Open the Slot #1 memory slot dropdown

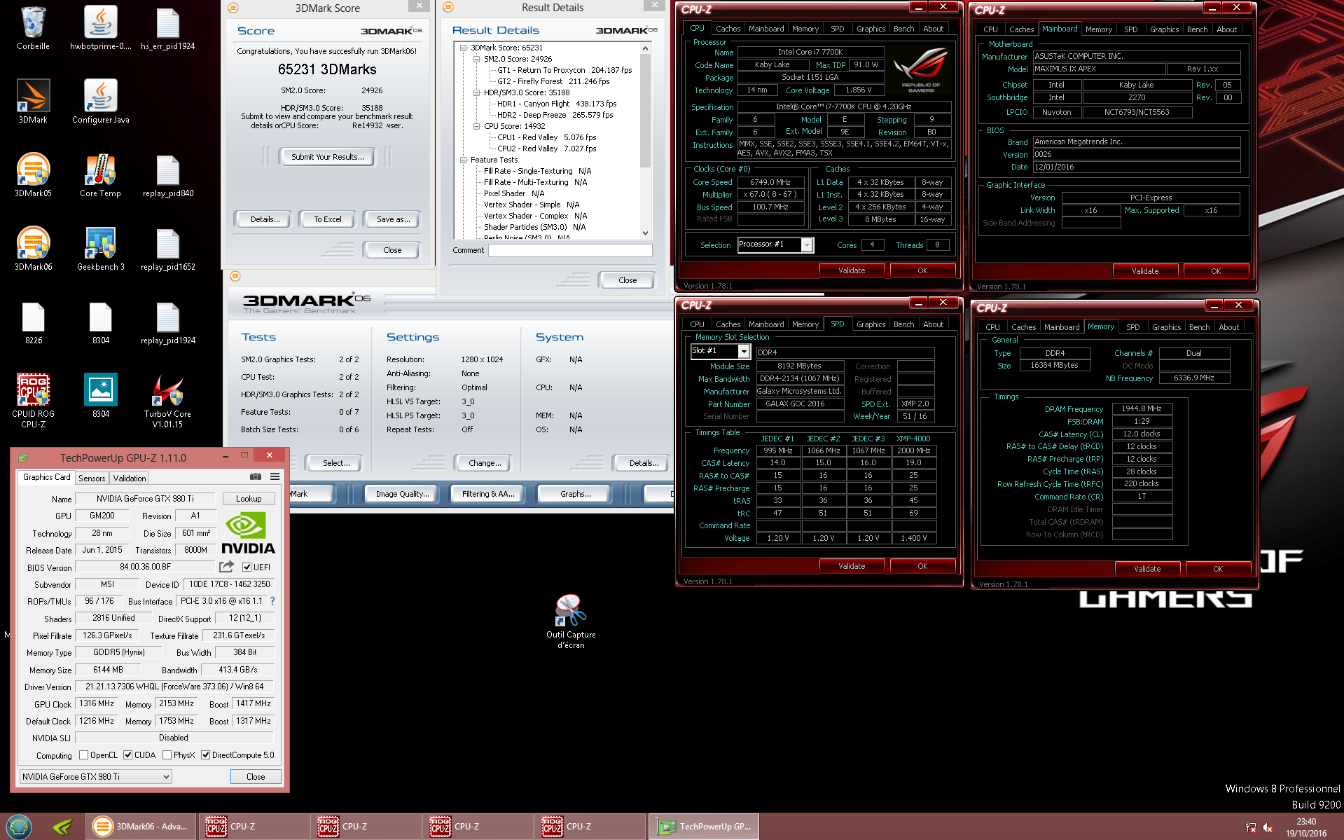[x=720, y=351]
